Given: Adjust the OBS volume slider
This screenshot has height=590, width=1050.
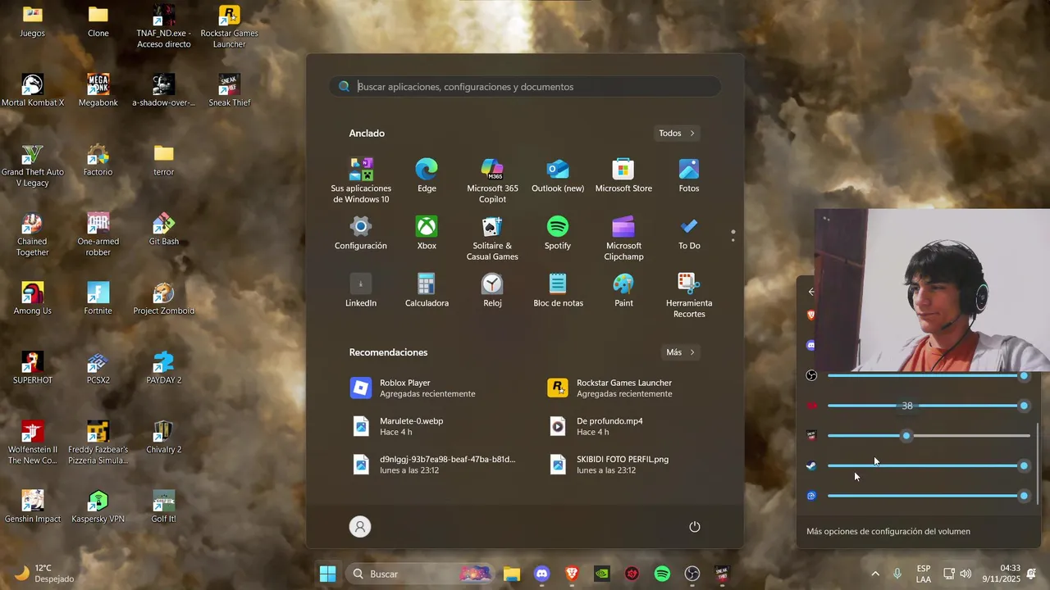Looking at the screenshot, I should pyautogui.click(x=929, y=375).
